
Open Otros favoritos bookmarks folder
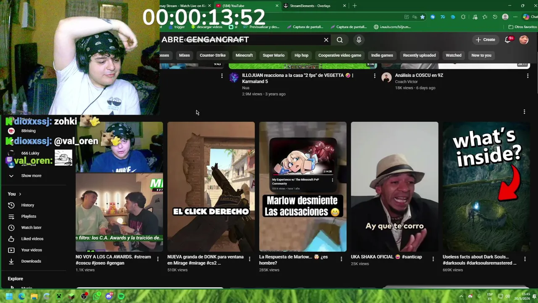coord(522,27)
